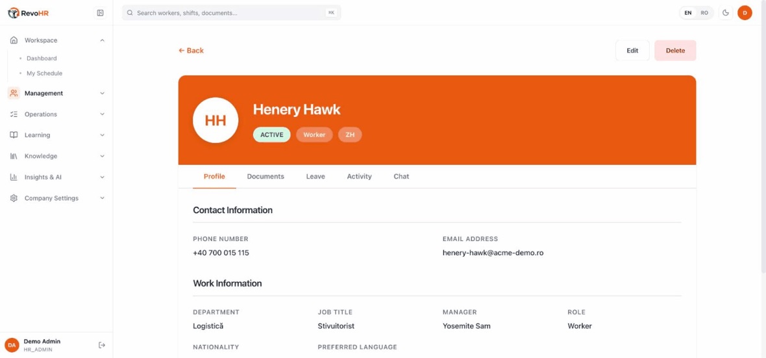
Task: Focus the search workers input field
Action: [x=232, y=13]
